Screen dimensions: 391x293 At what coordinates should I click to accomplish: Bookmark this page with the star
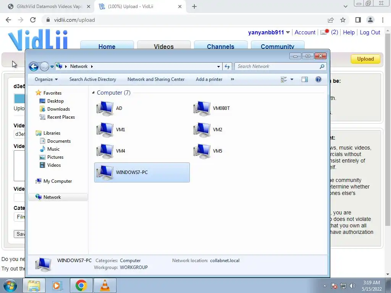[343, 20]
